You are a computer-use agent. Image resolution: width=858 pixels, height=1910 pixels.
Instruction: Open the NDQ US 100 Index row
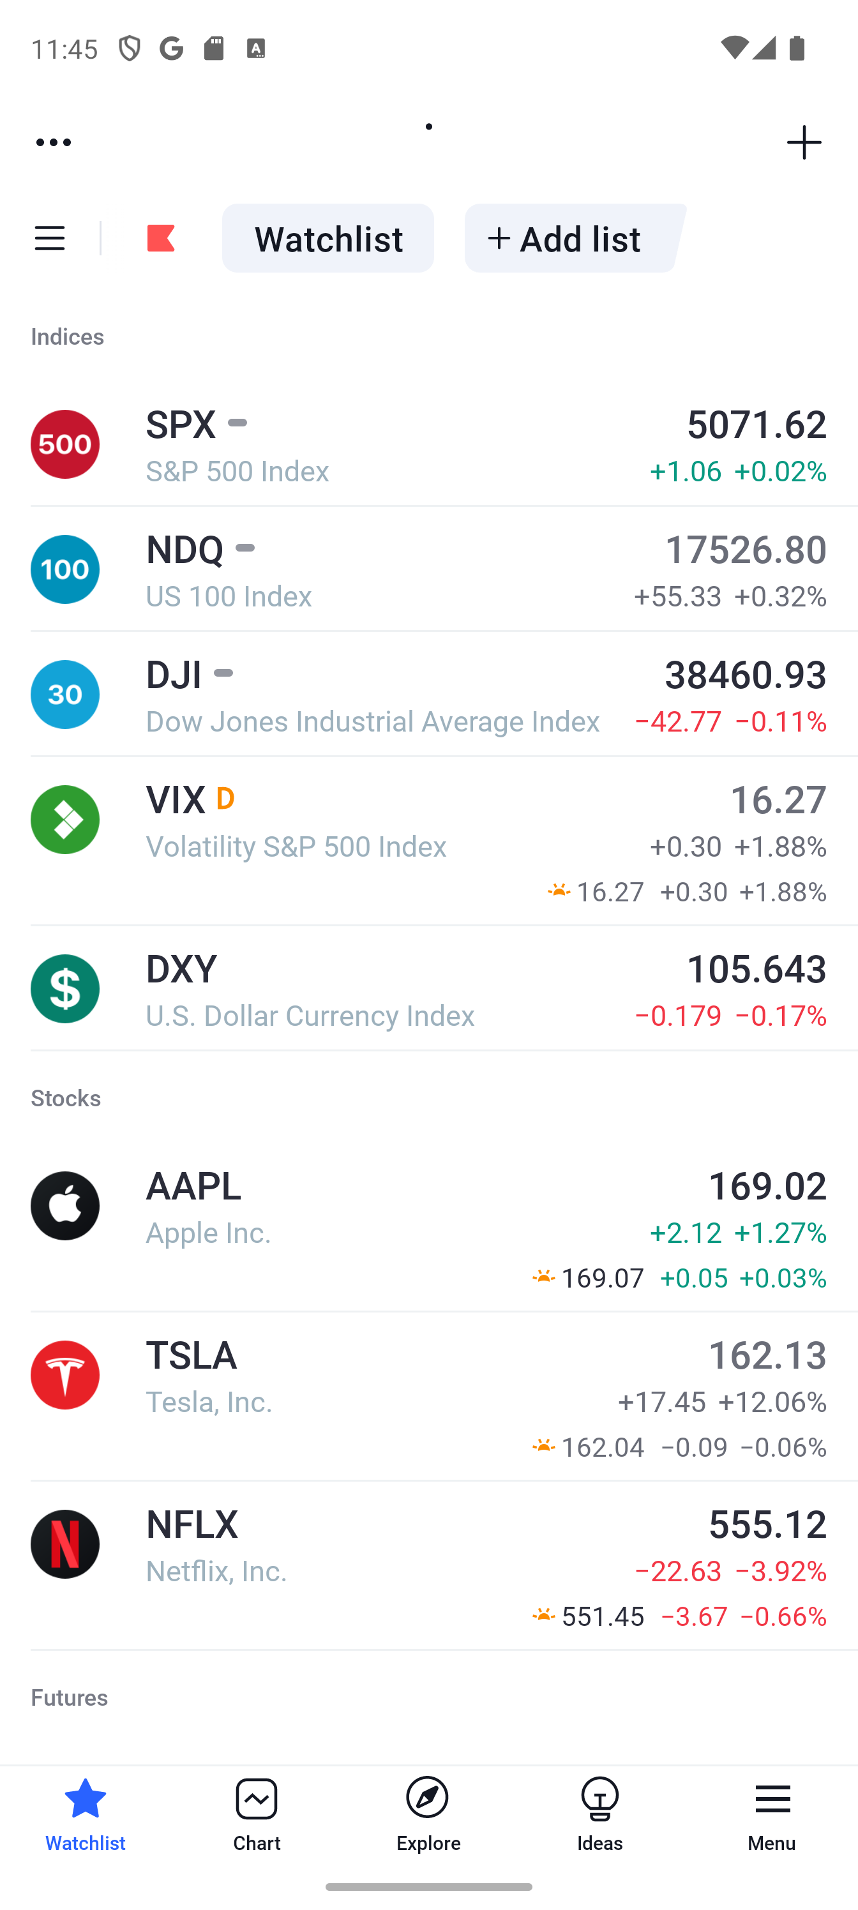[x=428, y=570]
